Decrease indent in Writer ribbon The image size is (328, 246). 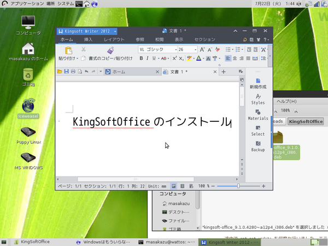coord(249,50)
